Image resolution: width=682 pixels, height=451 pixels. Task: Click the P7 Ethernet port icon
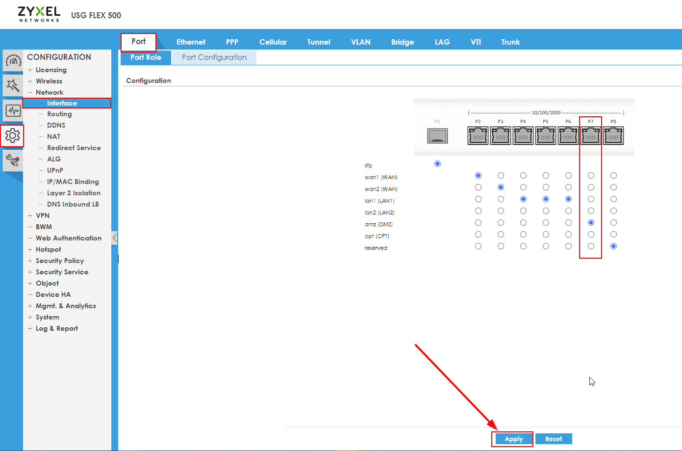[x=591, y=135]
